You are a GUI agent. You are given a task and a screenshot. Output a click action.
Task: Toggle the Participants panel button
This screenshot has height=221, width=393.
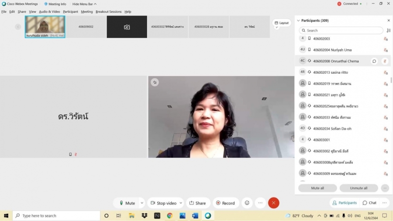click(344, 203)
